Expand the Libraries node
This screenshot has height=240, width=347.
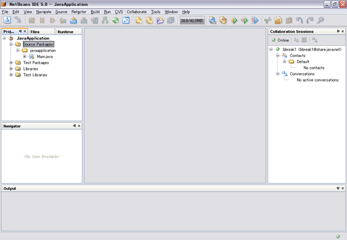[11, 69]
